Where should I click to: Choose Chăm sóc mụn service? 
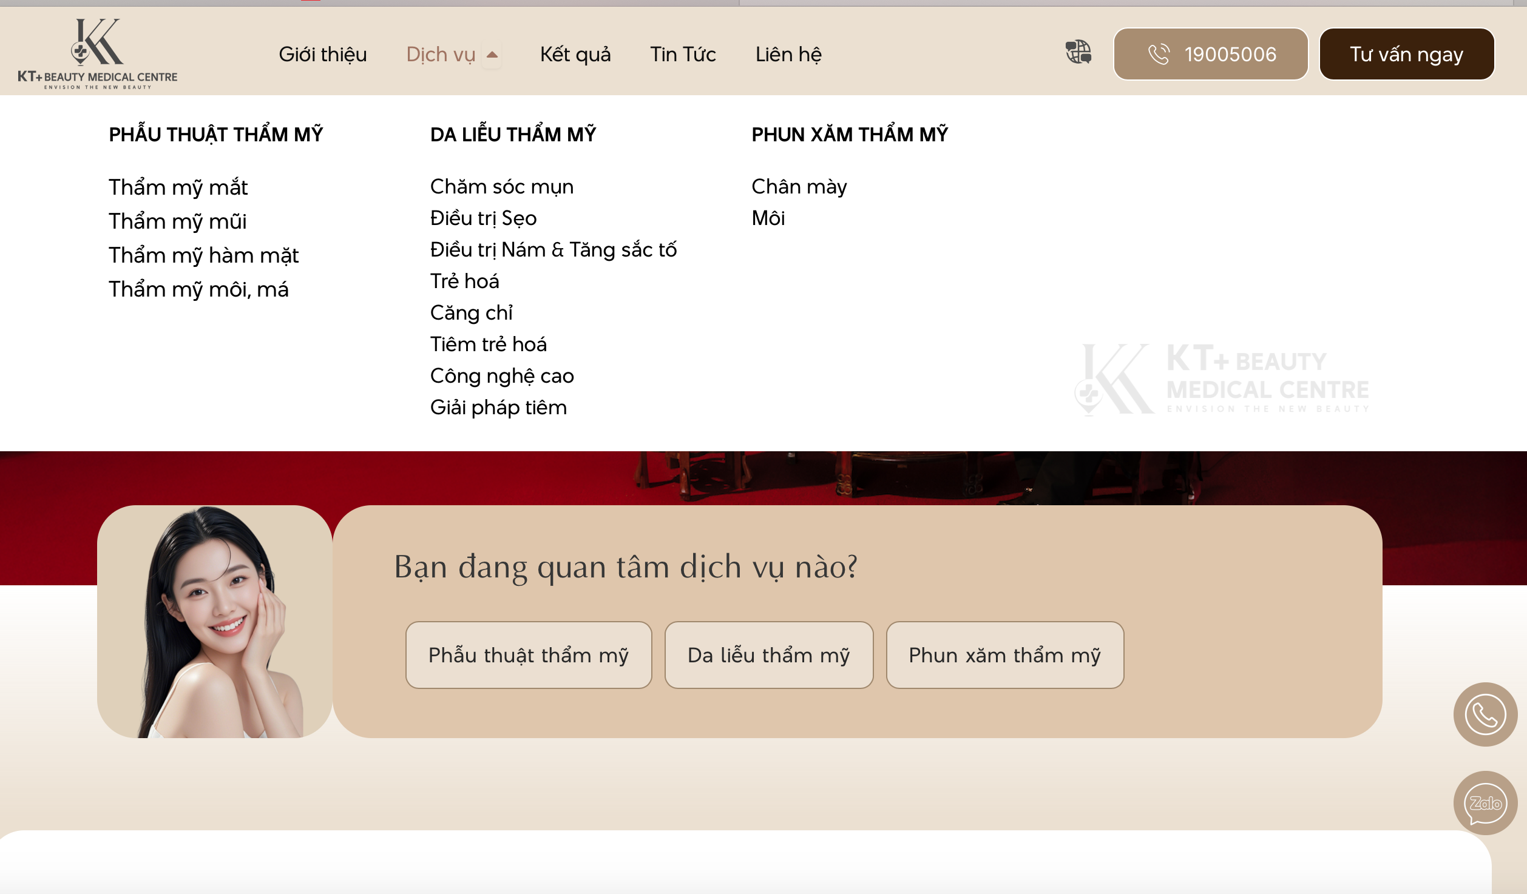pos(501,187)
